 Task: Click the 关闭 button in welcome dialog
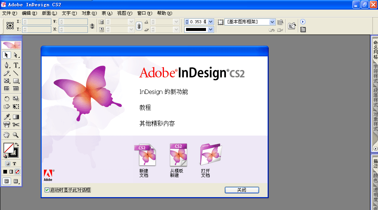tap(242, 190)
